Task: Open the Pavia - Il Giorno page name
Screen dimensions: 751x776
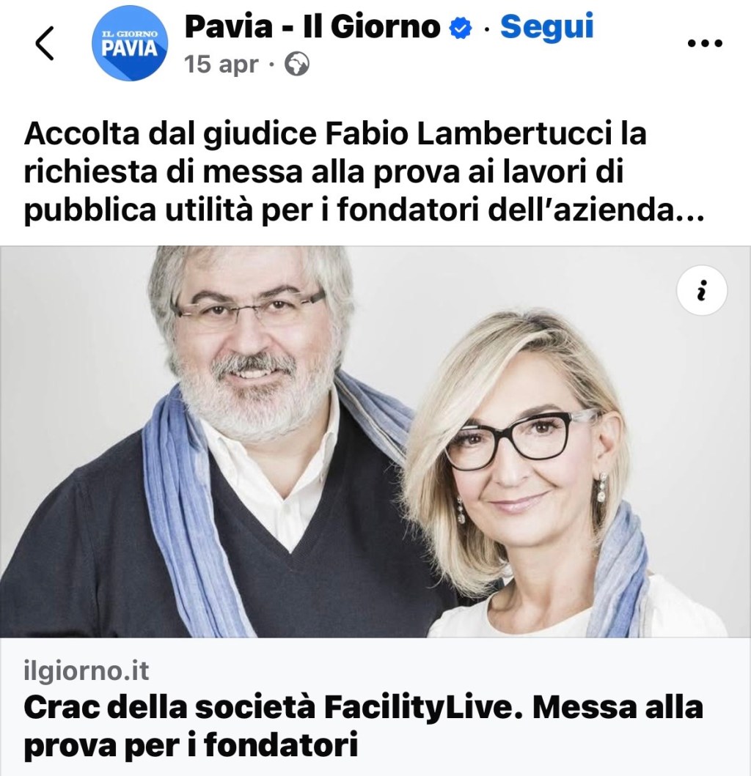Action: coord(312,26)
